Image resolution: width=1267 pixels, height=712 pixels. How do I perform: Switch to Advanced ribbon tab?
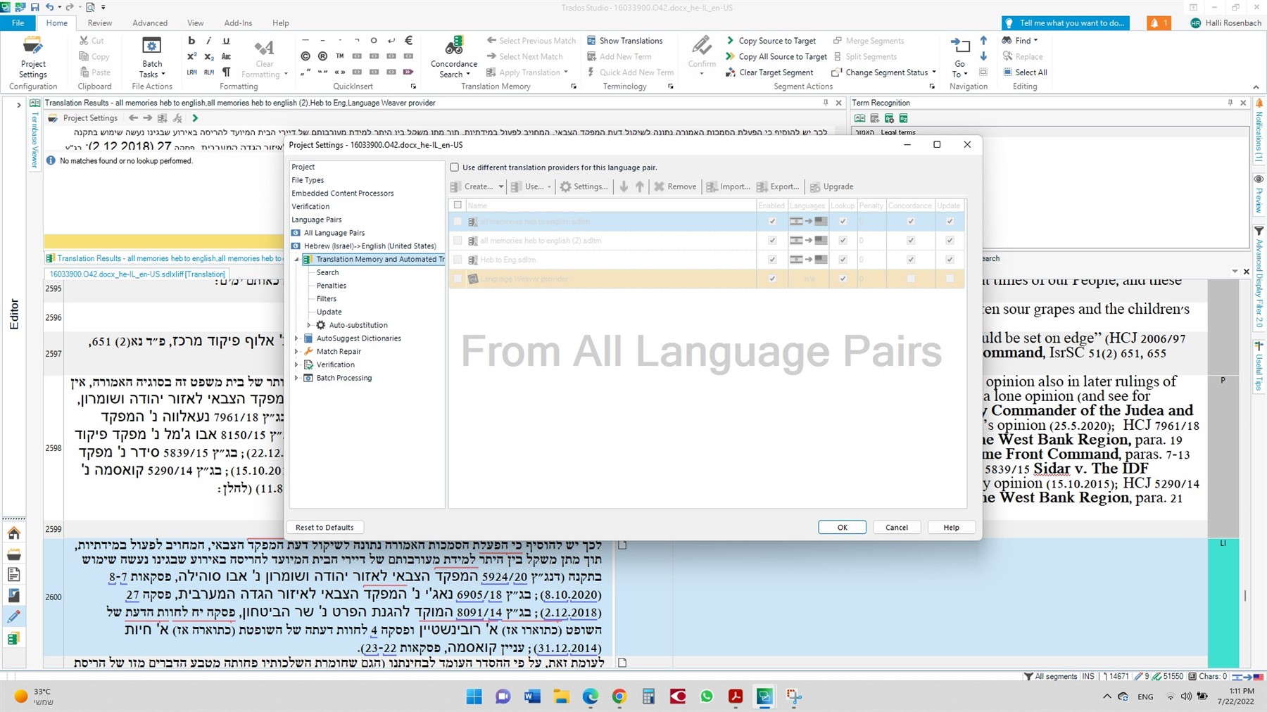point(150,23)
